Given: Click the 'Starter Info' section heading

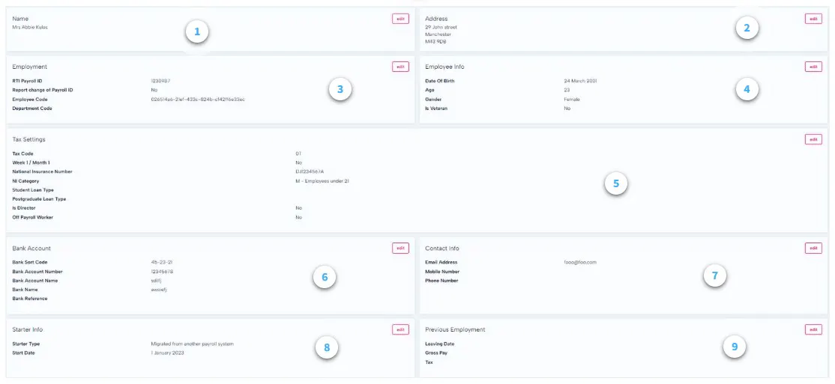Looking at the screenshot, I should (x=27, y=330).
